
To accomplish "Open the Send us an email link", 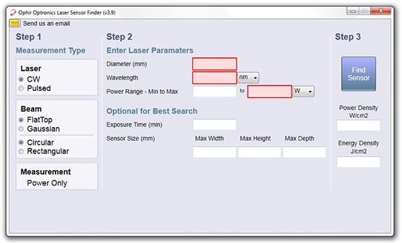I will coord(46,23).
